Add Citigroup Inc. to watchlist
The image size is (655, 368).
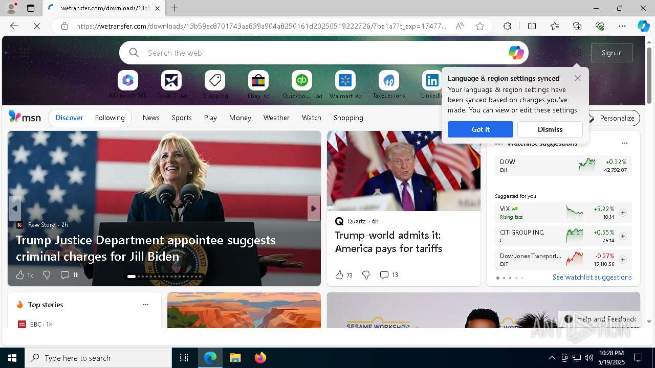click(x=622, y=236)
